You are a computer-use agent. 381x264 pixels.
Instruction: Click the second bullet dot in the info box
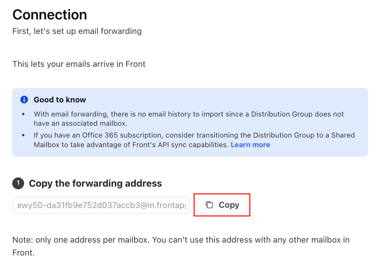pyautogui.click(x=23, y=135)
